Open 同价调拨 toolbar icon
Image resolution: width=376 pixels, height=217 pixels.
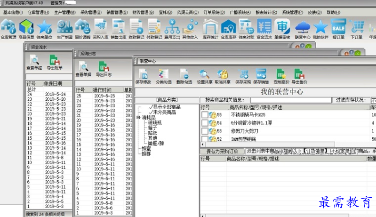[x=82, y=29]
